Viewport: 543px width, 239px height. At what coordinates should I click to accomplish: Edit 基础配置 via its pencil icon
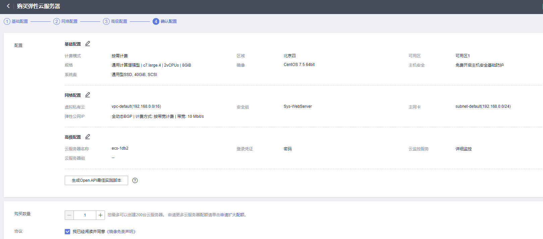click(88, 44)
